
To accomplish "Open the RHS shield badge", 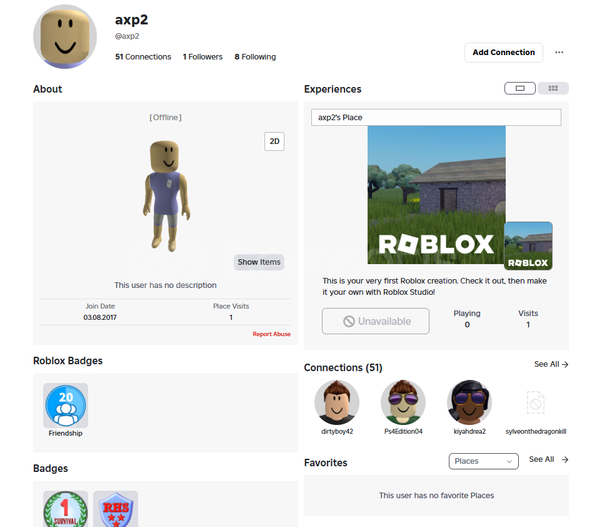I will (116, 509).
